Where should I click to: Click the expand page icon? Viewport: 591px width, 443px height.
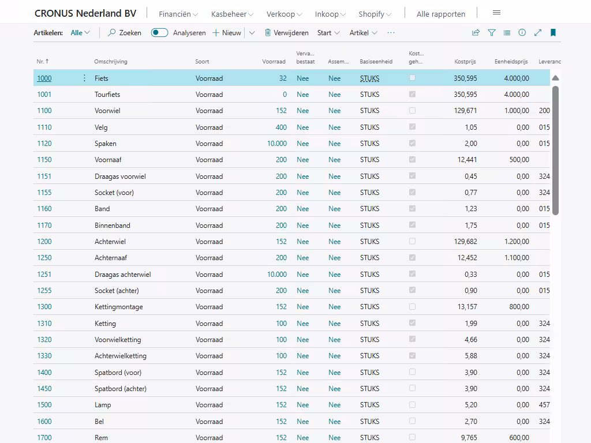pos(538,33)
